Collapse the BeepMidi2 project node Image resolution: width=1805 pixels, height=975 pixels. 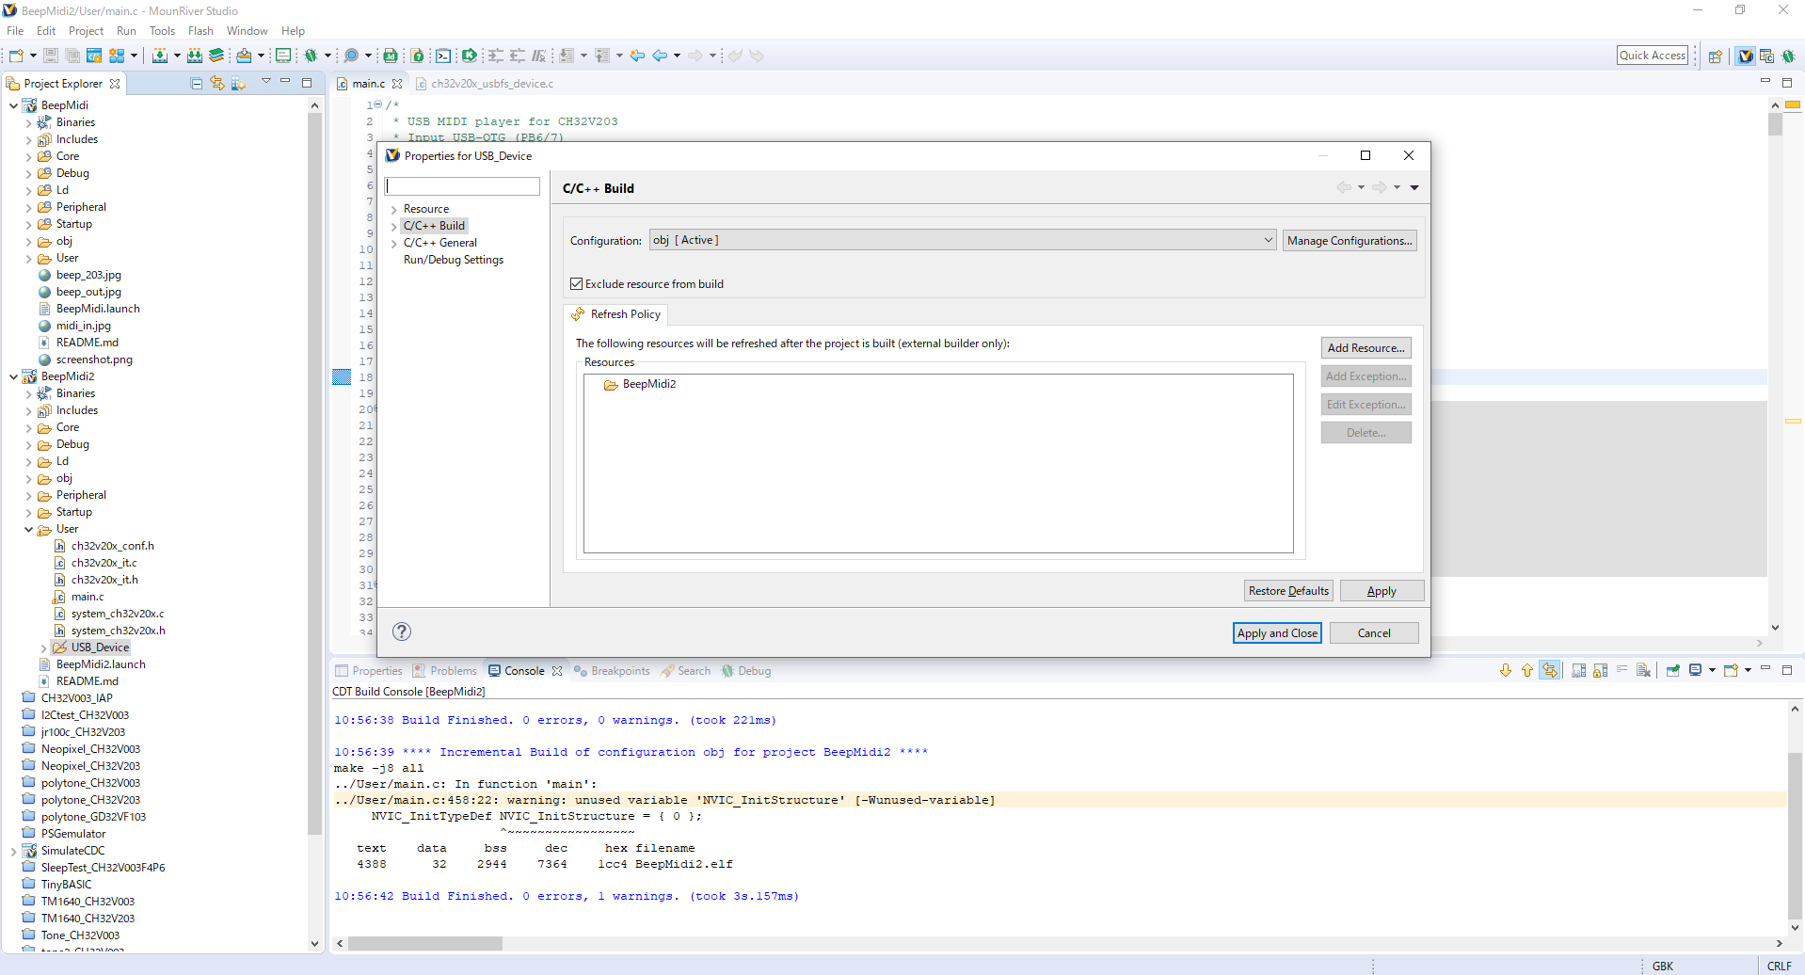13,376
